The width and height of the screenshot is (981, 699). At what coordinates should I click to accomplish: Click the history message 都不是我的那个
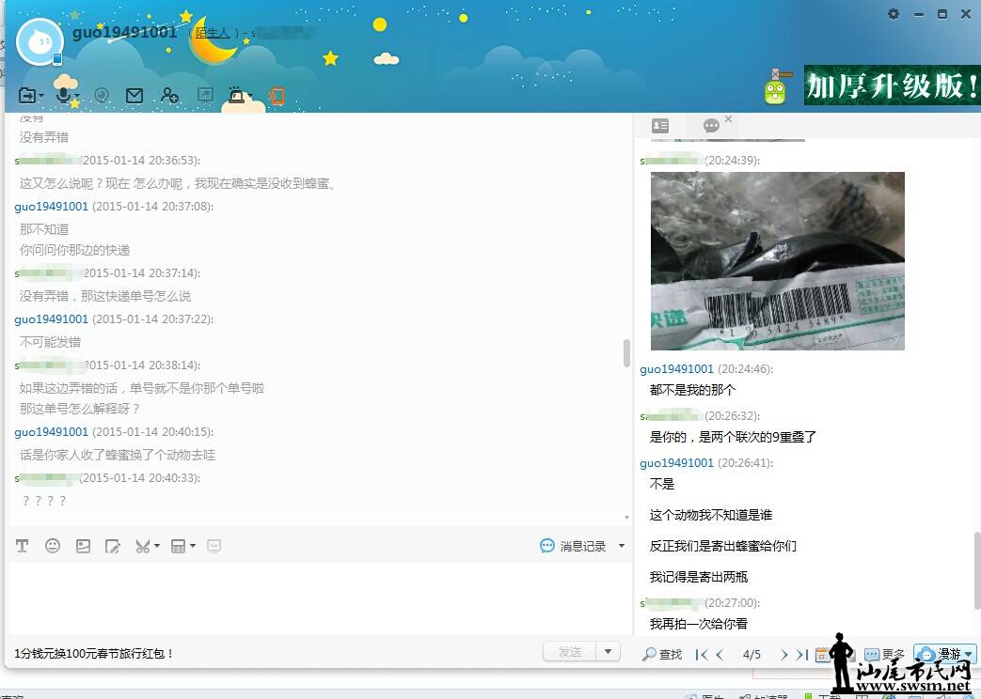tap(692, 390)
